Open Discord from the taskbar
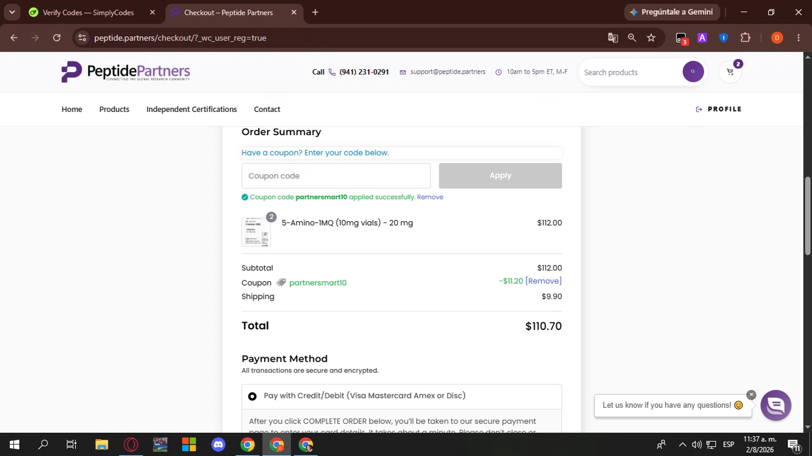Viewport: 812px width, 456px height. [x=218, y=445]
